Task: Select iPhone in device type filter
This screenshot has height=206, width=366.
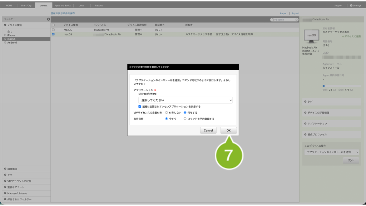Action: [x=11, y=35]
